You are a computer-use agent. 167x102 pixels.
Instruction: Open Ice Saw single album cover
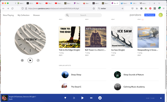(x=122, y=37)
